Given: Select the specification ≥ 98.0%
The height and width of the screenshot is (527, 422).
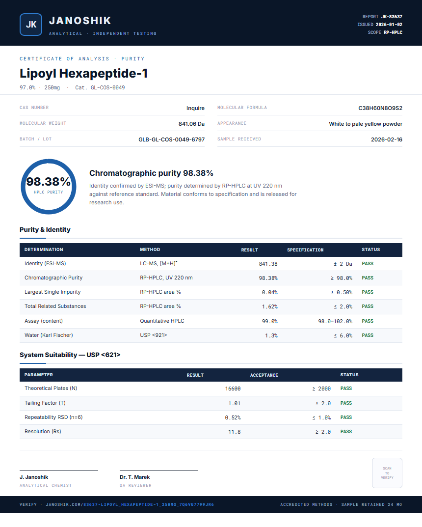Looking at the screenshot, I should [342, 278].
